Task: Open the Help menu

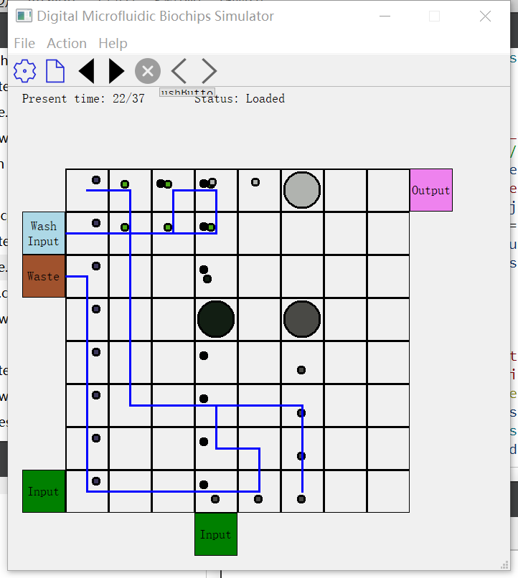Action: pos(113,44)
